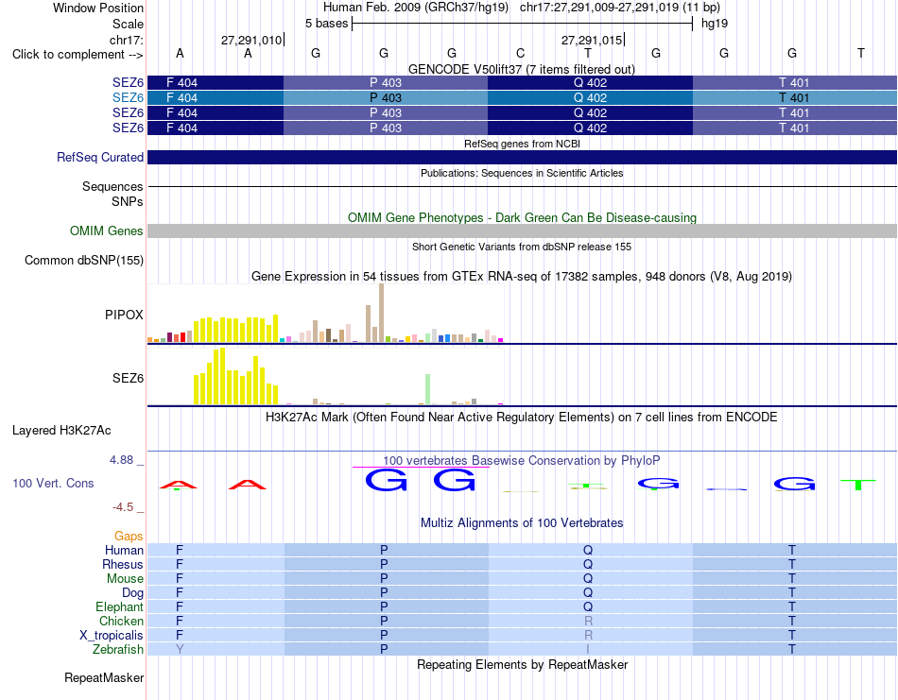Select the Chicken alignment row label
This screenshot has width=898, height=700.
pyautogui.click(x=121, y=621)
